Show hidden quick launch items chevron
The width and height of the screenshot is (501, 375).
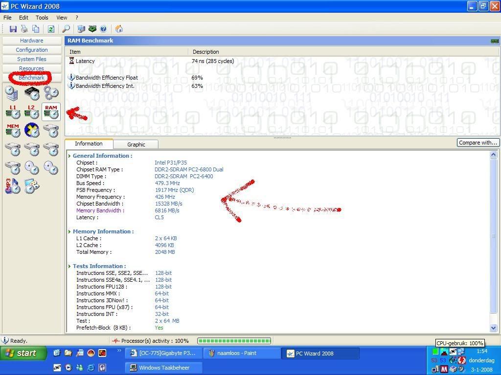[119, 351]
